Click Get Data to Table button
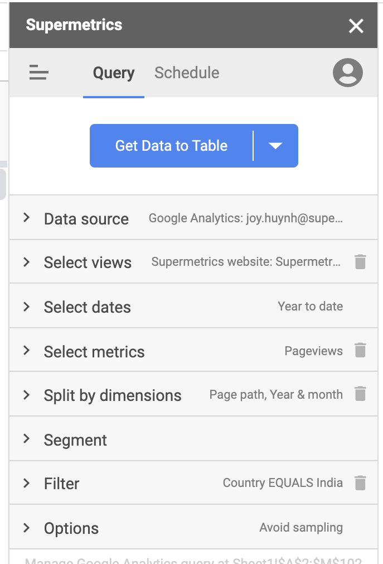Viewport: 383px width, 564px height. 171,146
